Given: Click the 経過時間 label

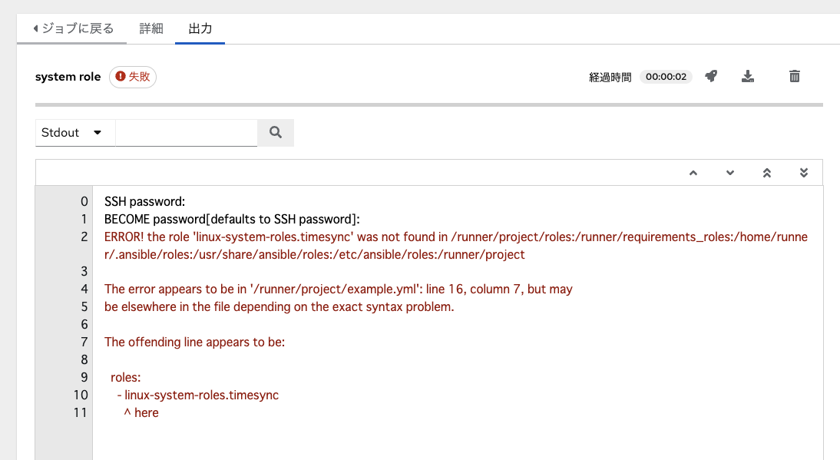Looking at the screenshot, I should [610, 77].
